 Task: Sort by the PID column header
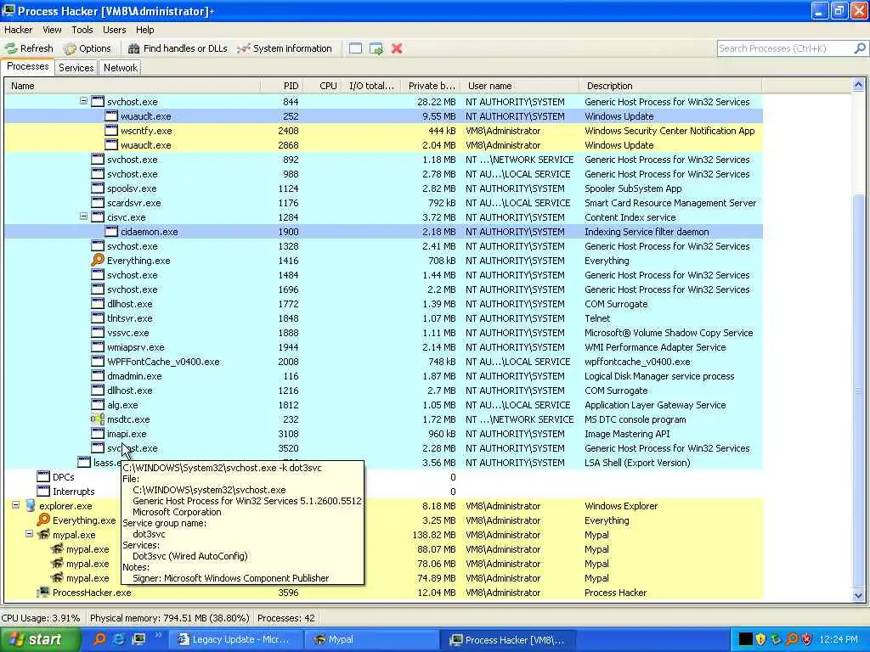click(x=282, y=86)
